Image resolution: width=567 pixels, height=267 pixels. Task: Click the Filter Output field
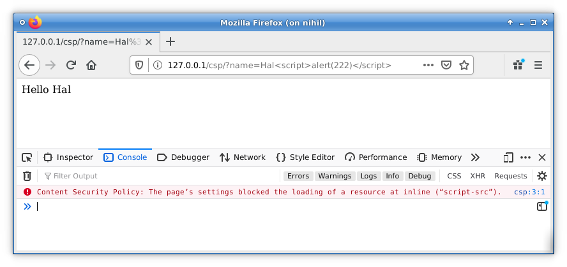tap(161, 176)
